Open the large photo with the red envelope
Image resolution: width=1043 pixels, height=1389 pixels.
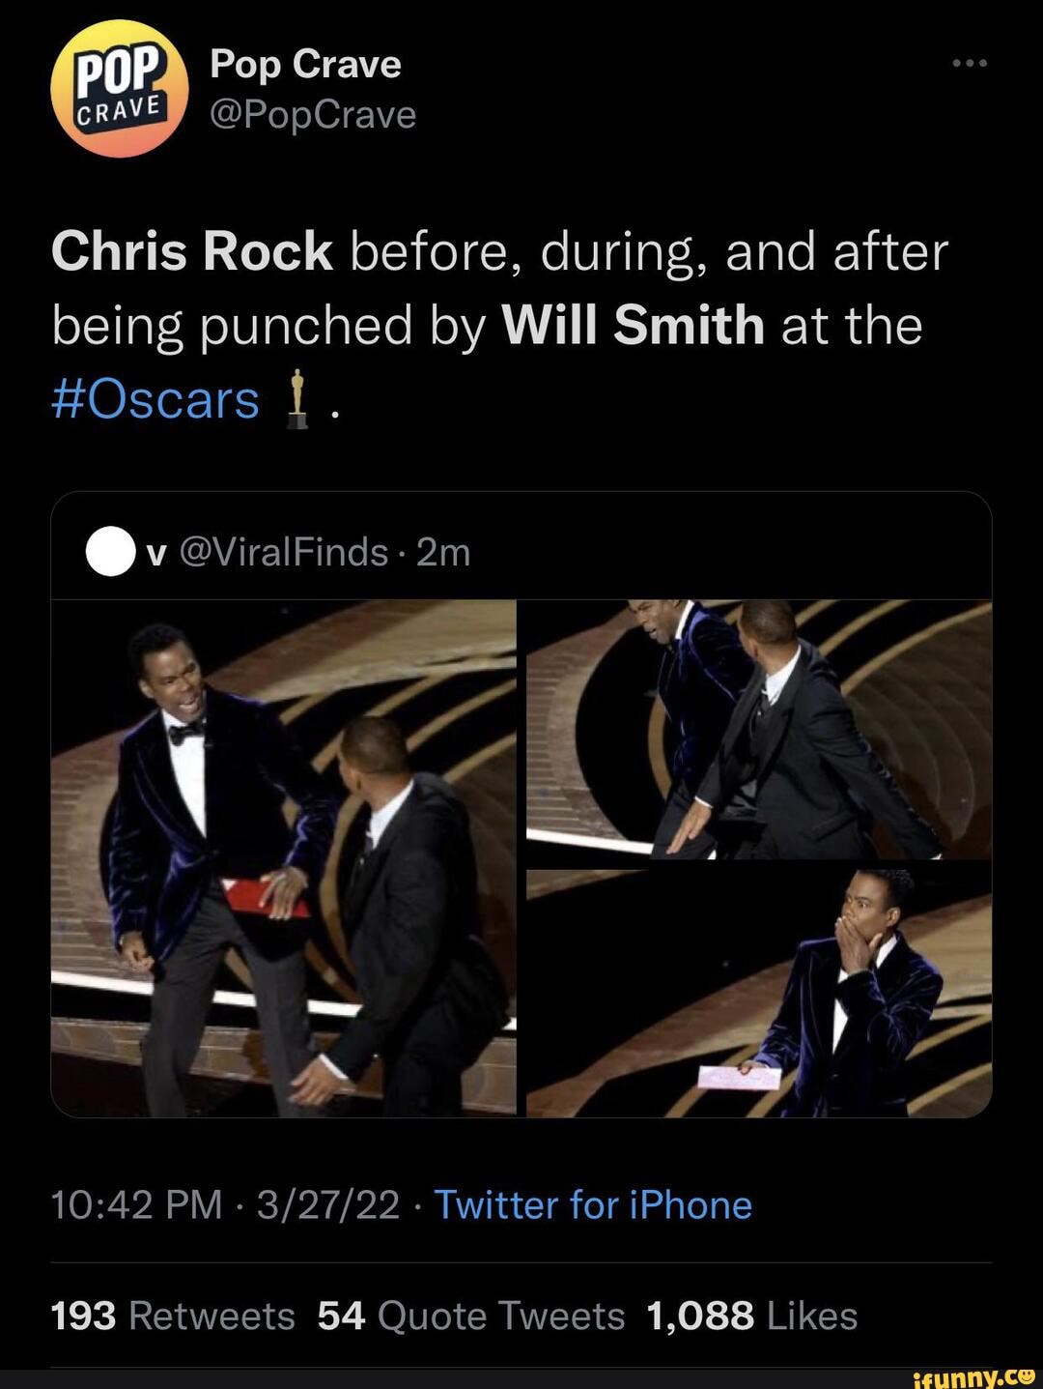point(283,857)
